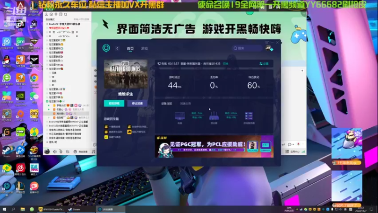Click the 搜索 search field in accelerator
The width and height of the screenshot is (378, 213).
247,48
